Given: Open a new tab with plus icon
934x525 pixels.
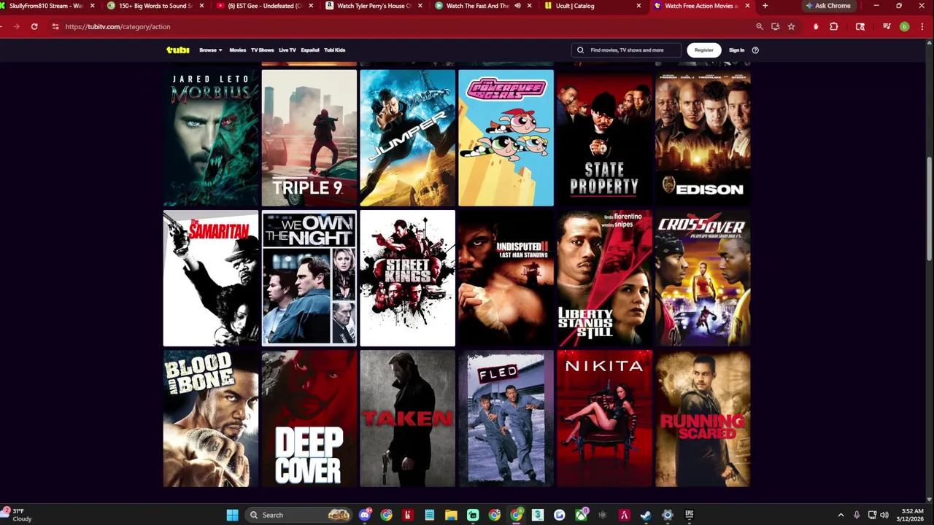Looking at the screenshot, I should point(765,6).
